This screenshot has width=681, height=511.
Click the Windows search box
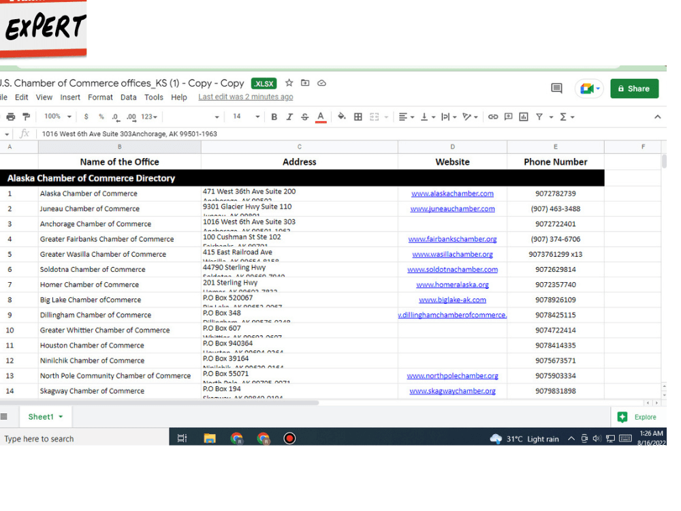click(84, 439)
